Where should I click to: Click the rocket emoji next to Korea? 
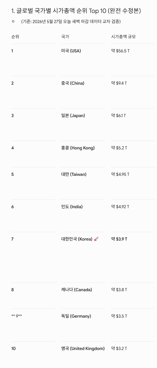click(96, 239)
